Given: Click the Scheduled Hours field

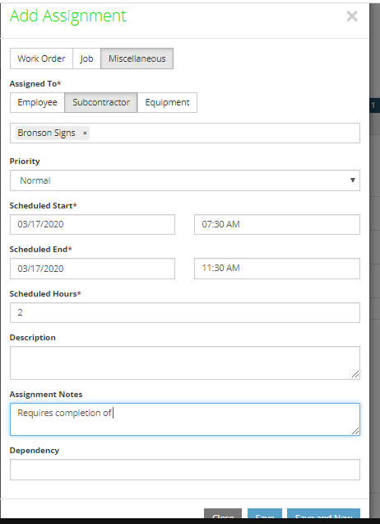Looking at the screenshot, I should coord(185,312).
